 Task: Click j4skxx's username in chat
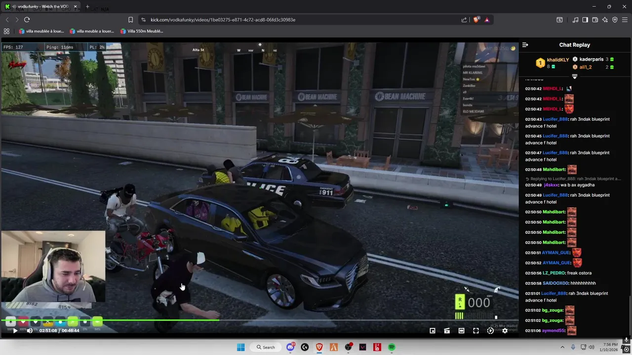pyautogui.click(x=551, y=185)
